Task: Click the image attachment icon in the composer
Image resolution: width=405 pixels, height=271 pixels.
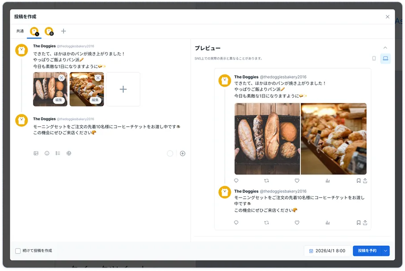Action: click(36, 153)
